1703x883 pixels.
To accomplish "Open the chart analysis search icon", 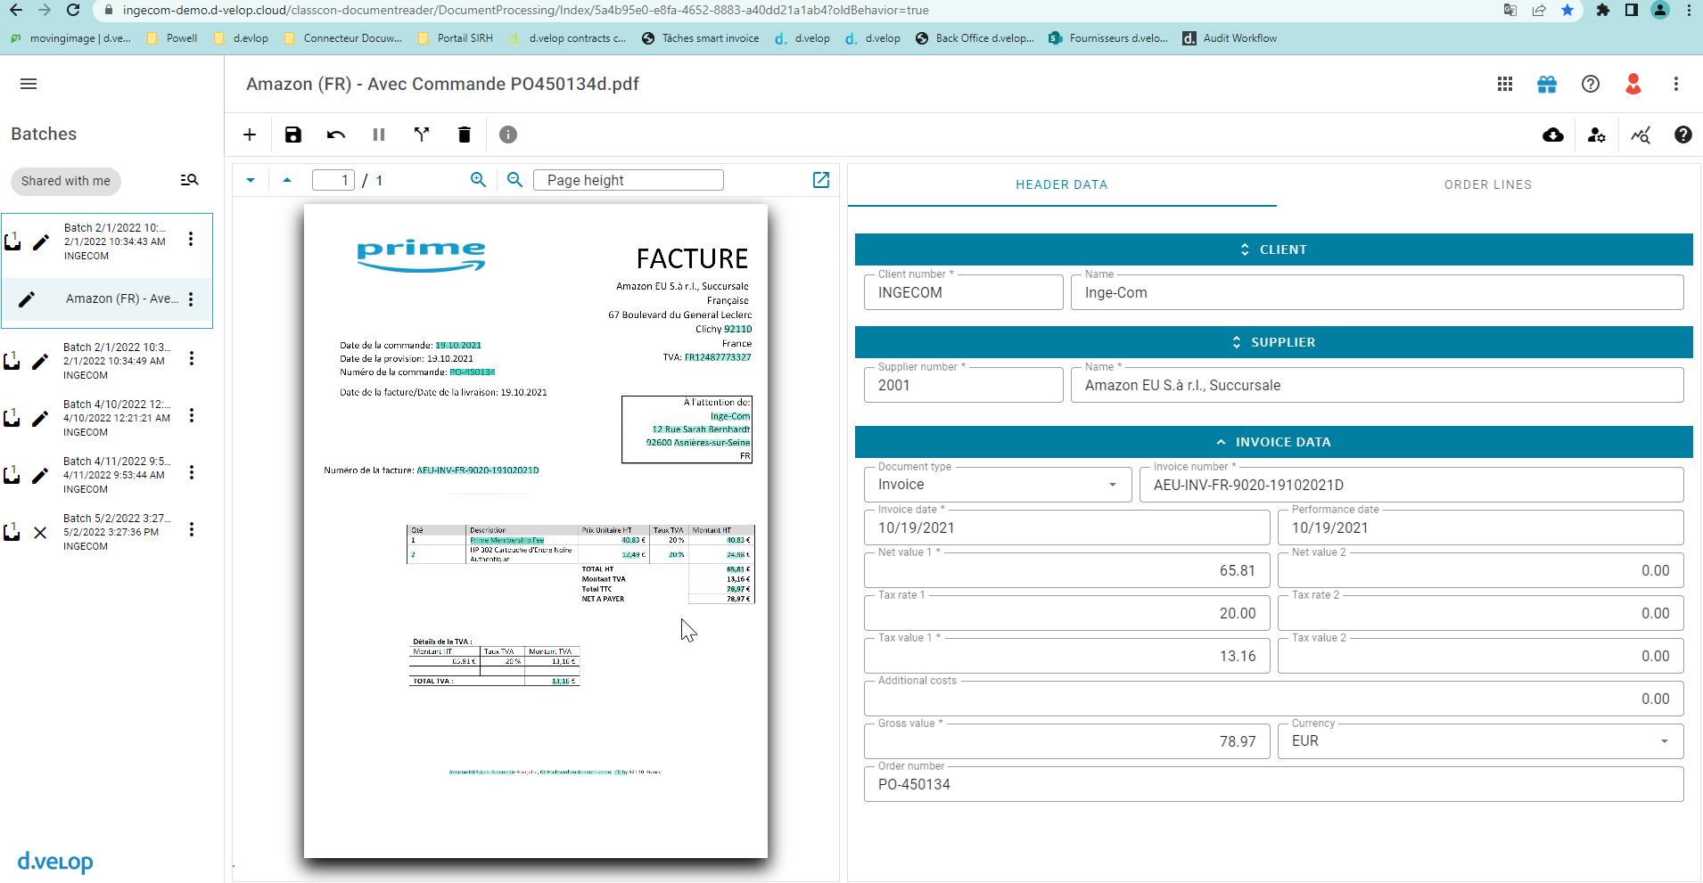I will click(1641, 135).
